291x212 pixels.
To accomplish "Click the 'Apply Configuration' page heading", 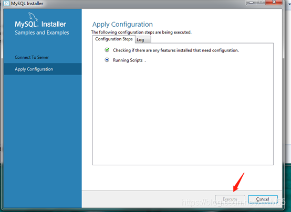I will point(122,24).
